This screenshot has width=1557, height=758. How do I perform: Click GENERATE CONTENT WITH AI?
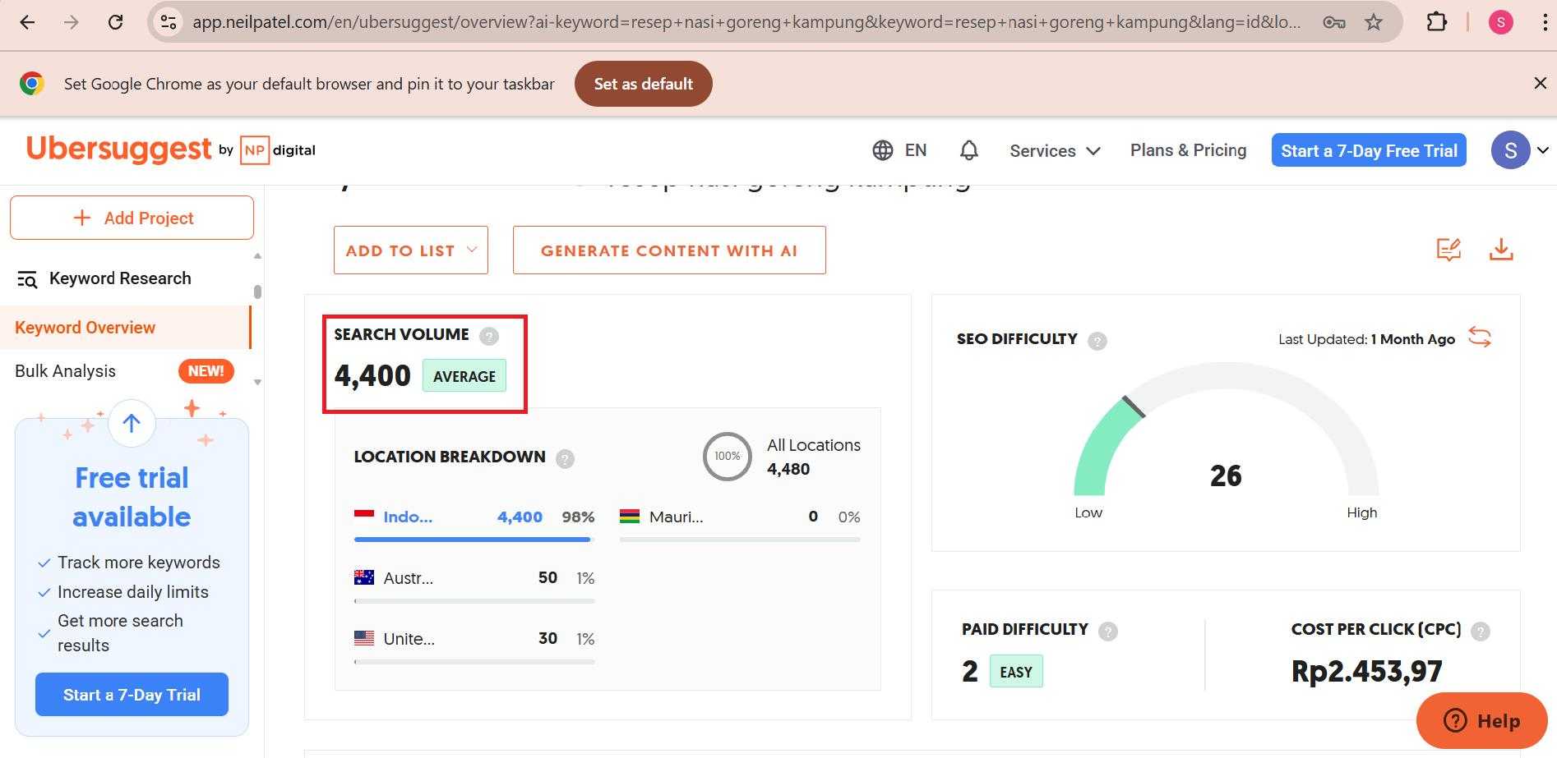pyautogui.click(x=668, y=250)
